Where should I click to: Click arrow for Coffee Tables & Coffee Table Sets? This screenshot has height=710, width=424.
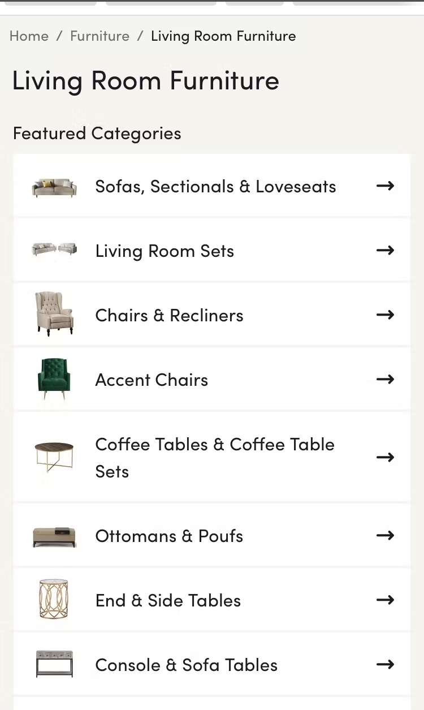pos(385,457)
